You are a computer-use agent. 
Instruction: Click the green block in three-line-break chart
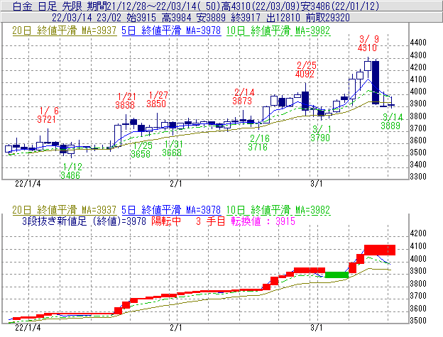click(x=337, y=275)
